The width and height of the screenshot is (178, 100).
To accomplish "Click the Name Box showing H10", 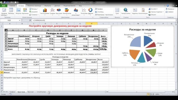I will tap(9, 20).
